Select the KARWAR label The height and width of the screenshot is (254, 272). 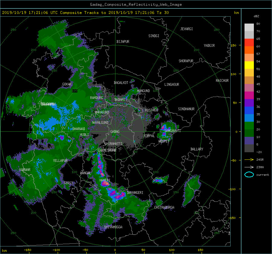point(25,170)
